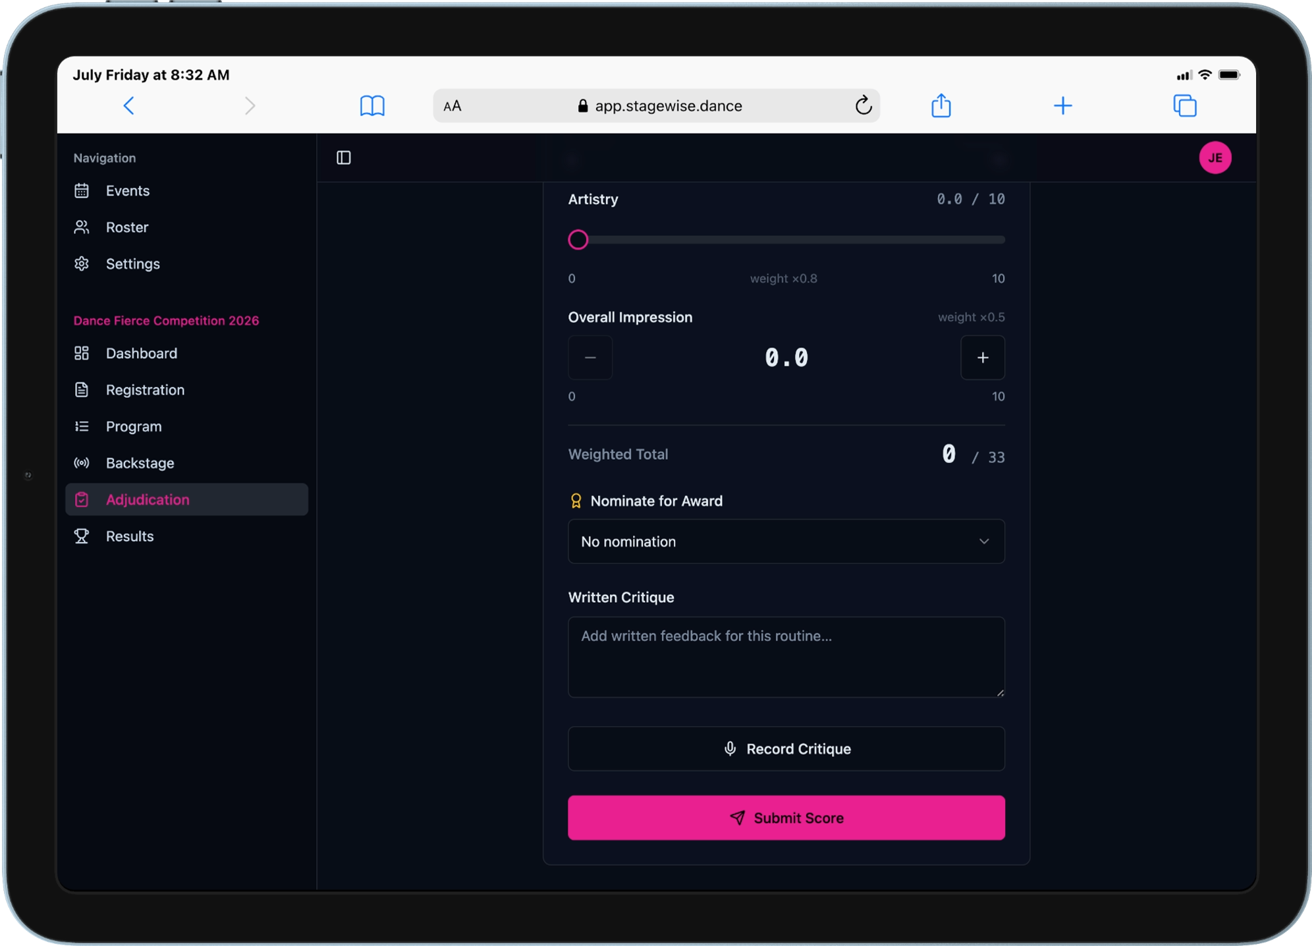Click into the Written Critique text area
This screenshot has width=1312, height=946.
coord(786,657)
